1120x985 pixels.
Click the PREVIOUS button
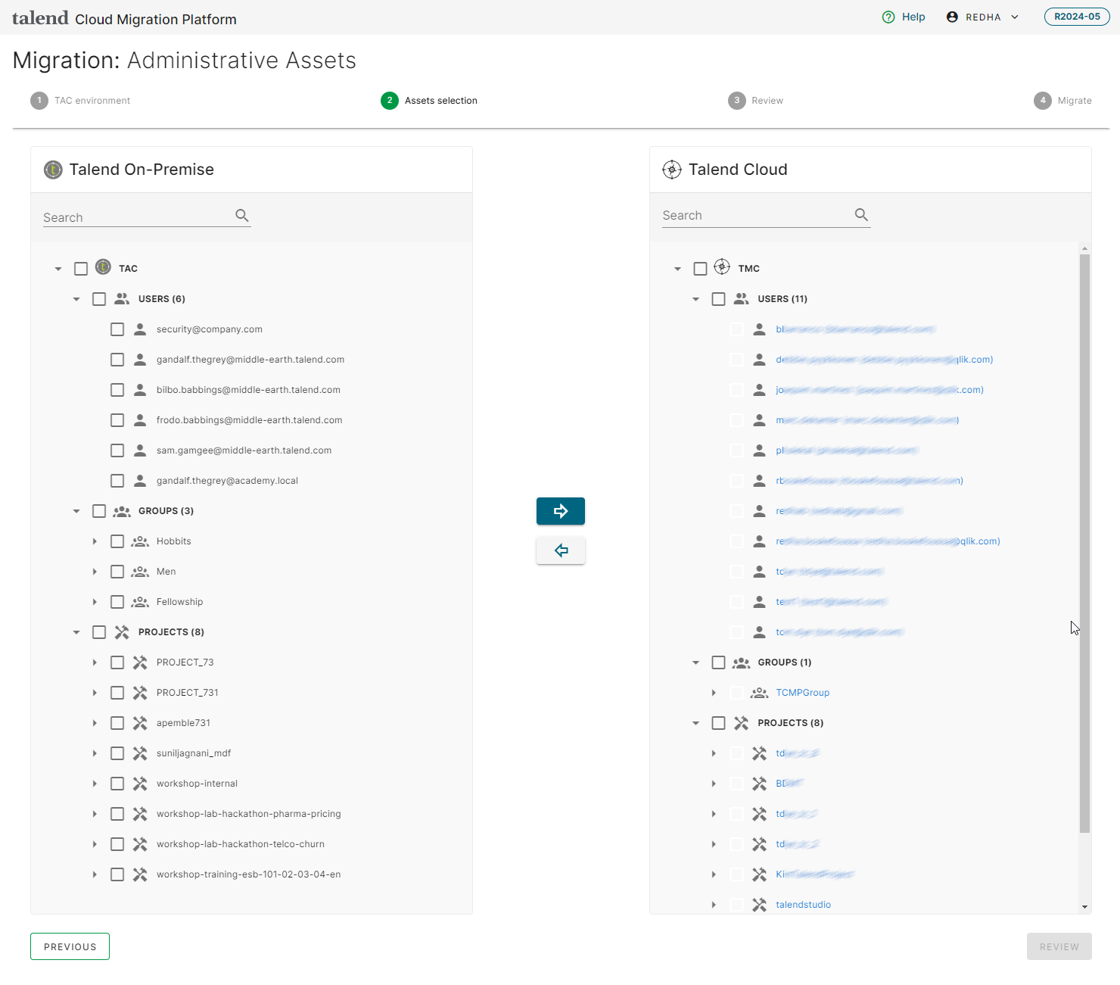70,946
